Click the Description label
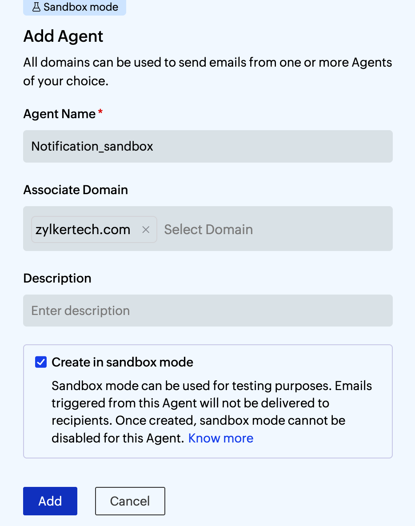The height and width of the screenshot is (526, 415). click(57, 278)
